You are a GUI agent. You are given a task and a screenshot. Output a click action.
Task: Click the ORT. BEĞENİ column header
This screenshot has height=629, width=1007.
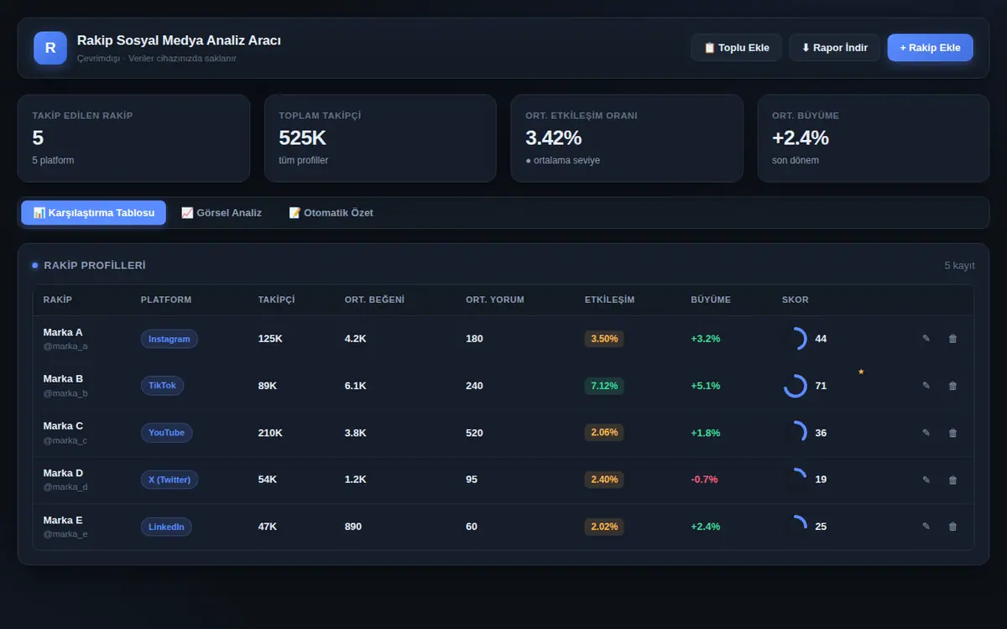(x=374, y=300)
